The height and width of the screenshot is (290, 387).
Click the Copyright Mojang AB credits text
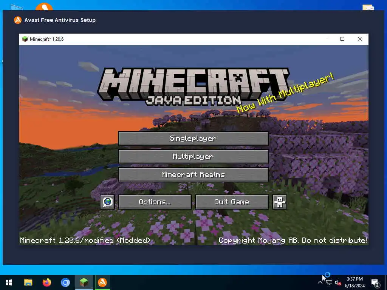[x=293, y=240]
